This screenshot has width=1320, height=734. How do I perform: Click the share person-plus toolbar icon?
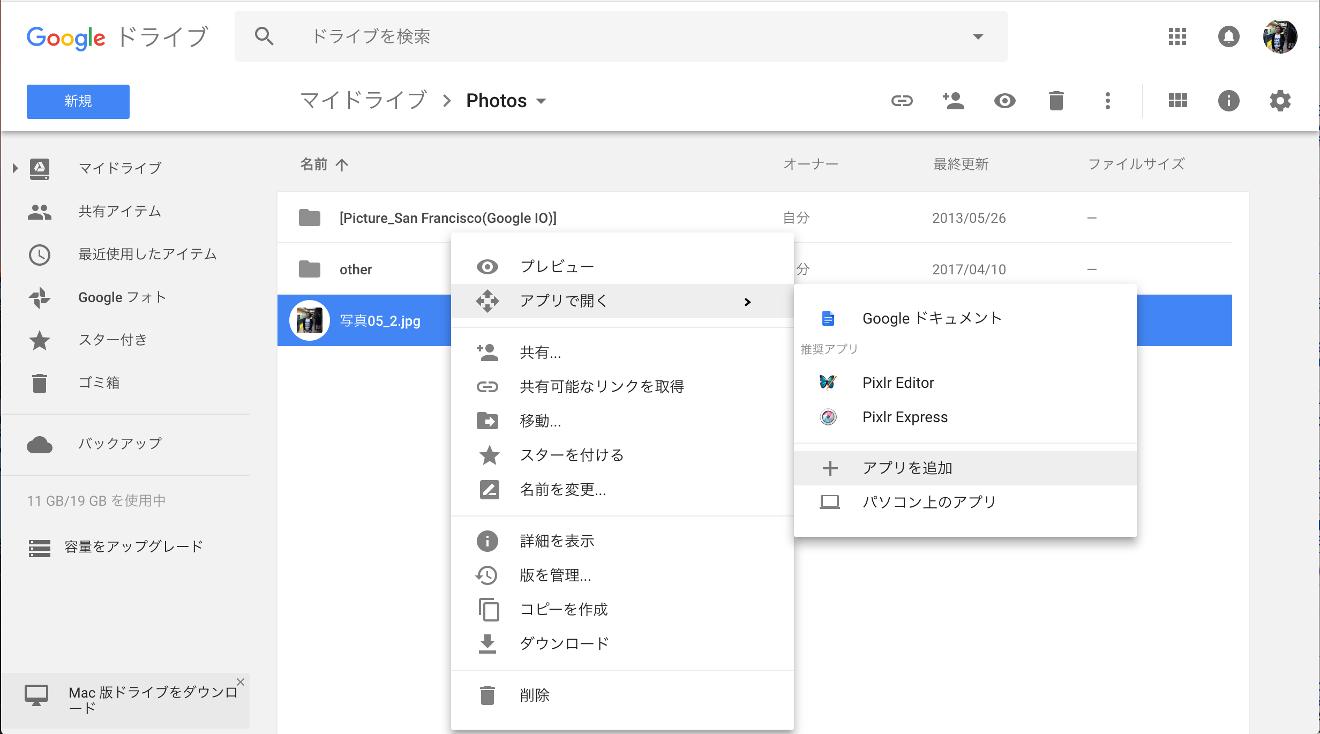click(953, 101)
